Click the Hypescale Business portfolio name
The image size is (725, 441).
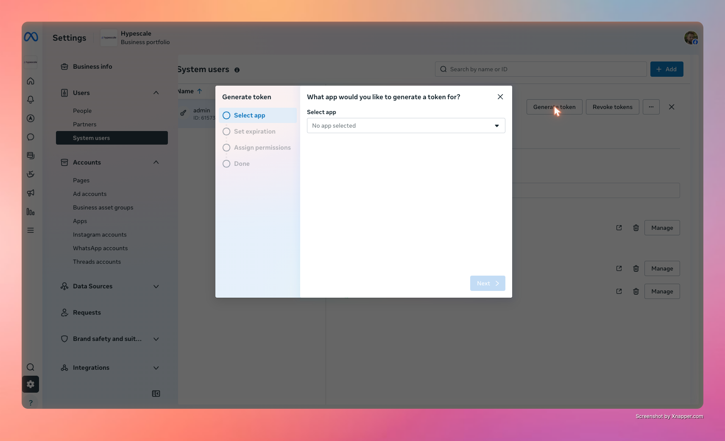click(x=145, y=38)
